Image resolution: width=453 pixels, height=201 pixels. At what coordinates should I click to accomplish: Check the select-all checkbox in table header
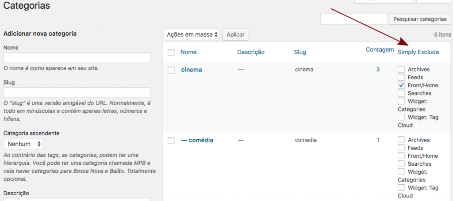pos(171,52)
